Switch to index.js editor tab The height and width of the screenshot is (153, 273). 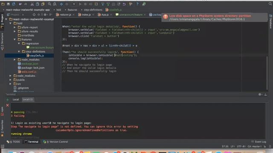[86, 15]
